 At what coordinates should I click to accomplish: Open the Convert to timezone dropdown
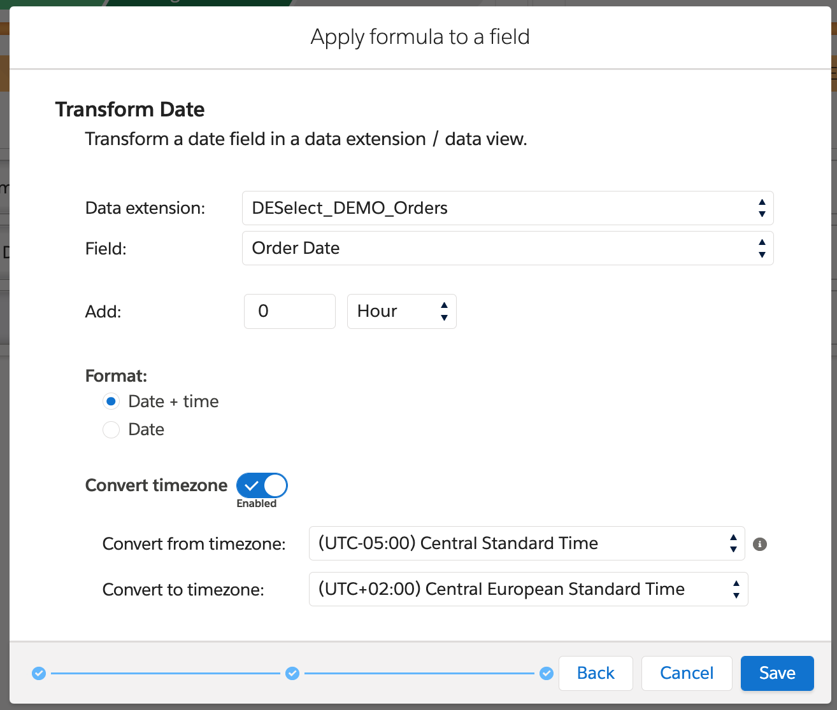528,589
